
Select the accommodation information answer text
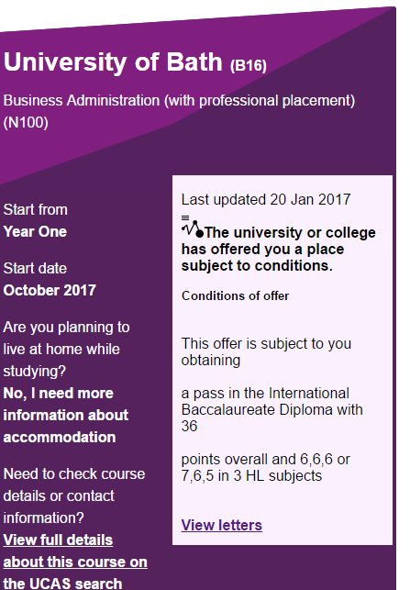click(66, 416)
